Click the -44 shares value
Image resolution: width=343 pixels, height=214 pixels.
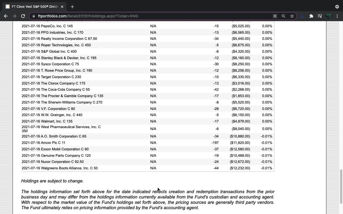(x=216, y=168)
